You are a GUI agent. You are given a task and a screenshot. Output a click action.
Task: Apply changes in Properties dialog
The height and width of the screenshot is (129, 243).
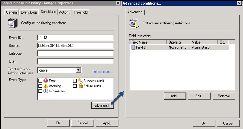[x=107, y=123]
